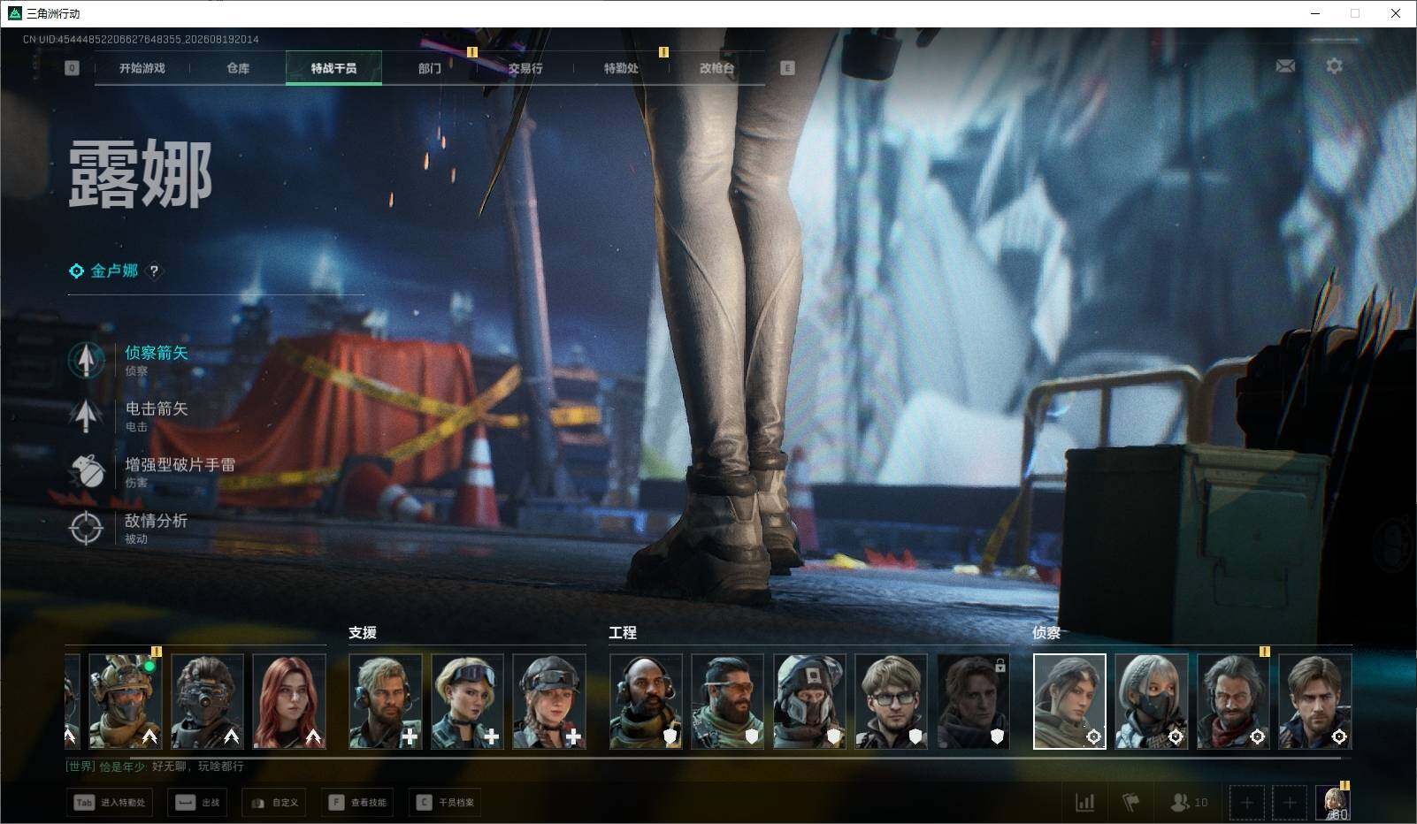
Task: Open the mail inbox envelope icon
Action: coord(1285,66)
